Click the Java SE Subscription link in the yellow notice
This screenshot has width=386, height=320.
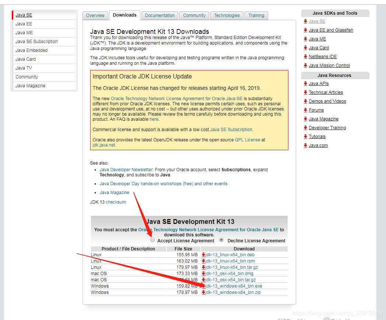(x=231, y=130)
